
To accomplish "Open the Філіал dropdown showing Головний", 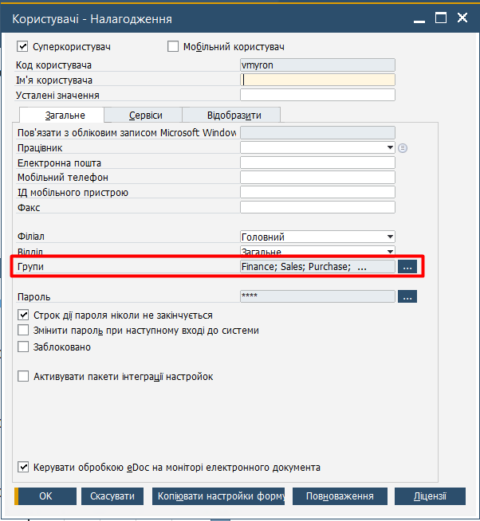I will click(317, 237).
